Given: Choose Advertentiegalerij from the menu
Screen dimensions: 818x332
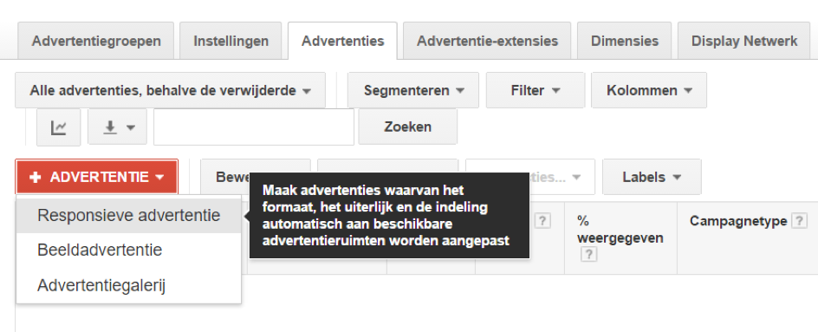Looking at the screenshot, I should pyautogui.click(x=129, y=285).
